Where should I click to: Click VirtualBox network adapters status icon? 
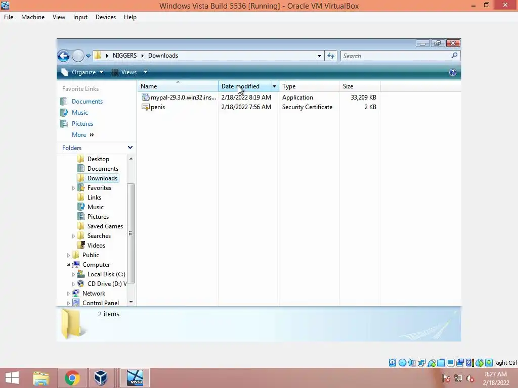tap(421, 363)
